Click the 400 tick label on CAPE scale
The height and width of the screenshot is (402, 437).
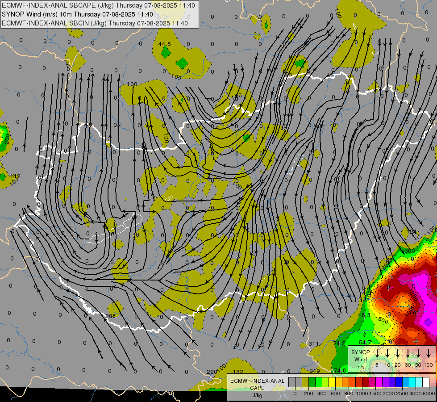(322, 394)
